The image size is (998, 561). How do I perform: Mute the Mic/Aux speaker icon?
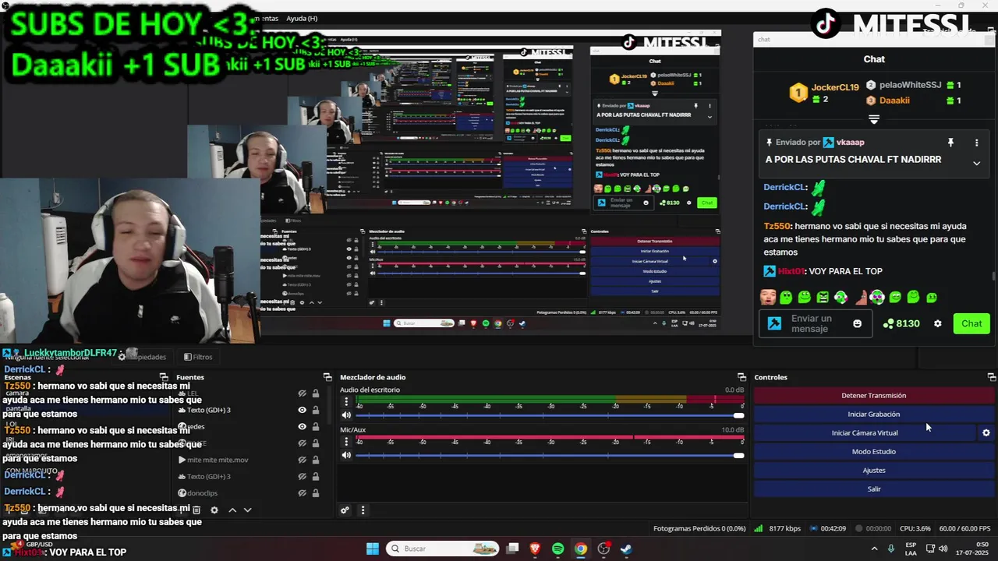coord(347,455)
